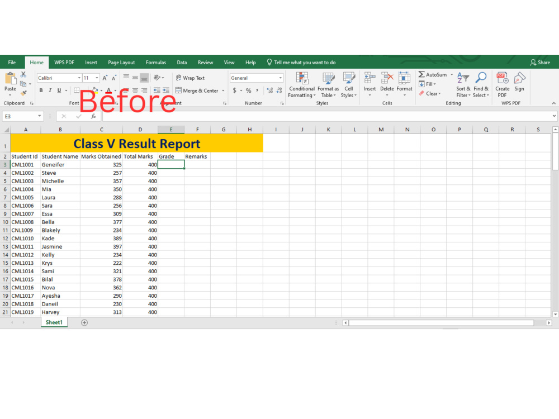559x419 pixels.
Task: Select the Sheet1 tab
Action: tap(54, 322)
